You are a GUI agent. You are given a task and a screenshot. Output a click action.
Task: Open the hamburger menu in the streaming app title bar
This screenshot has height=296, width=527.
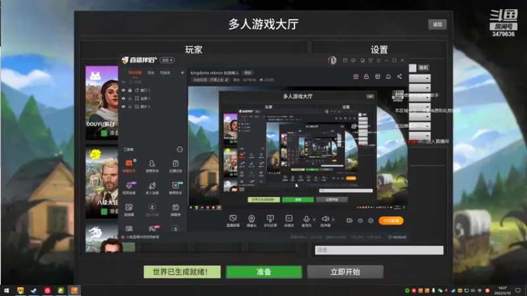(378, 61)
